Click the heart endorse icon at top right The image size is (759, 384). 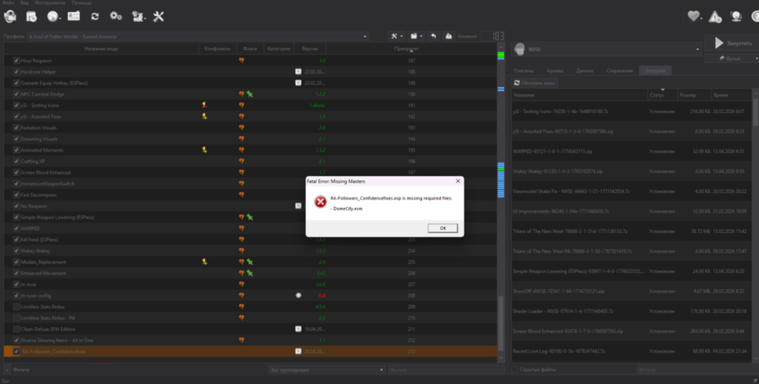tap(694, 17)
